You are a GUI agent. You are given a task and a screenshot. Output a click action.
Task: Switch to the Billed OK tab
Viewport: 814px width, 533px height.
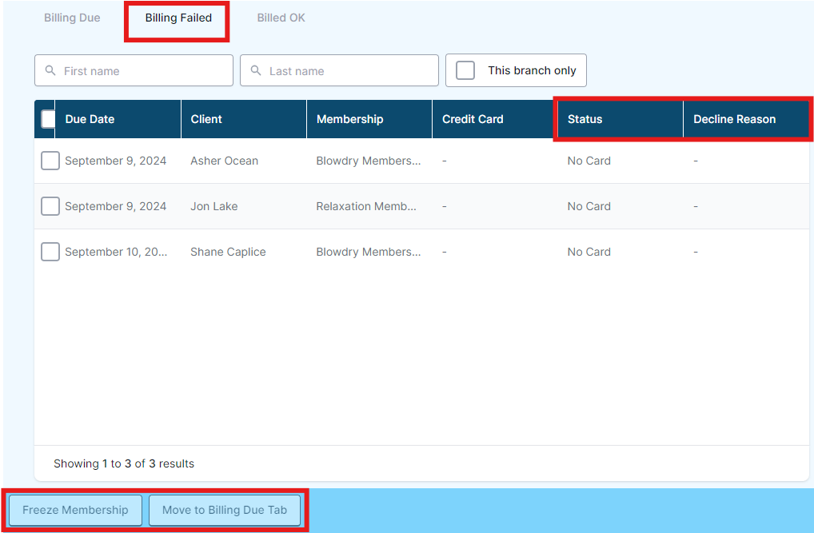281,18
